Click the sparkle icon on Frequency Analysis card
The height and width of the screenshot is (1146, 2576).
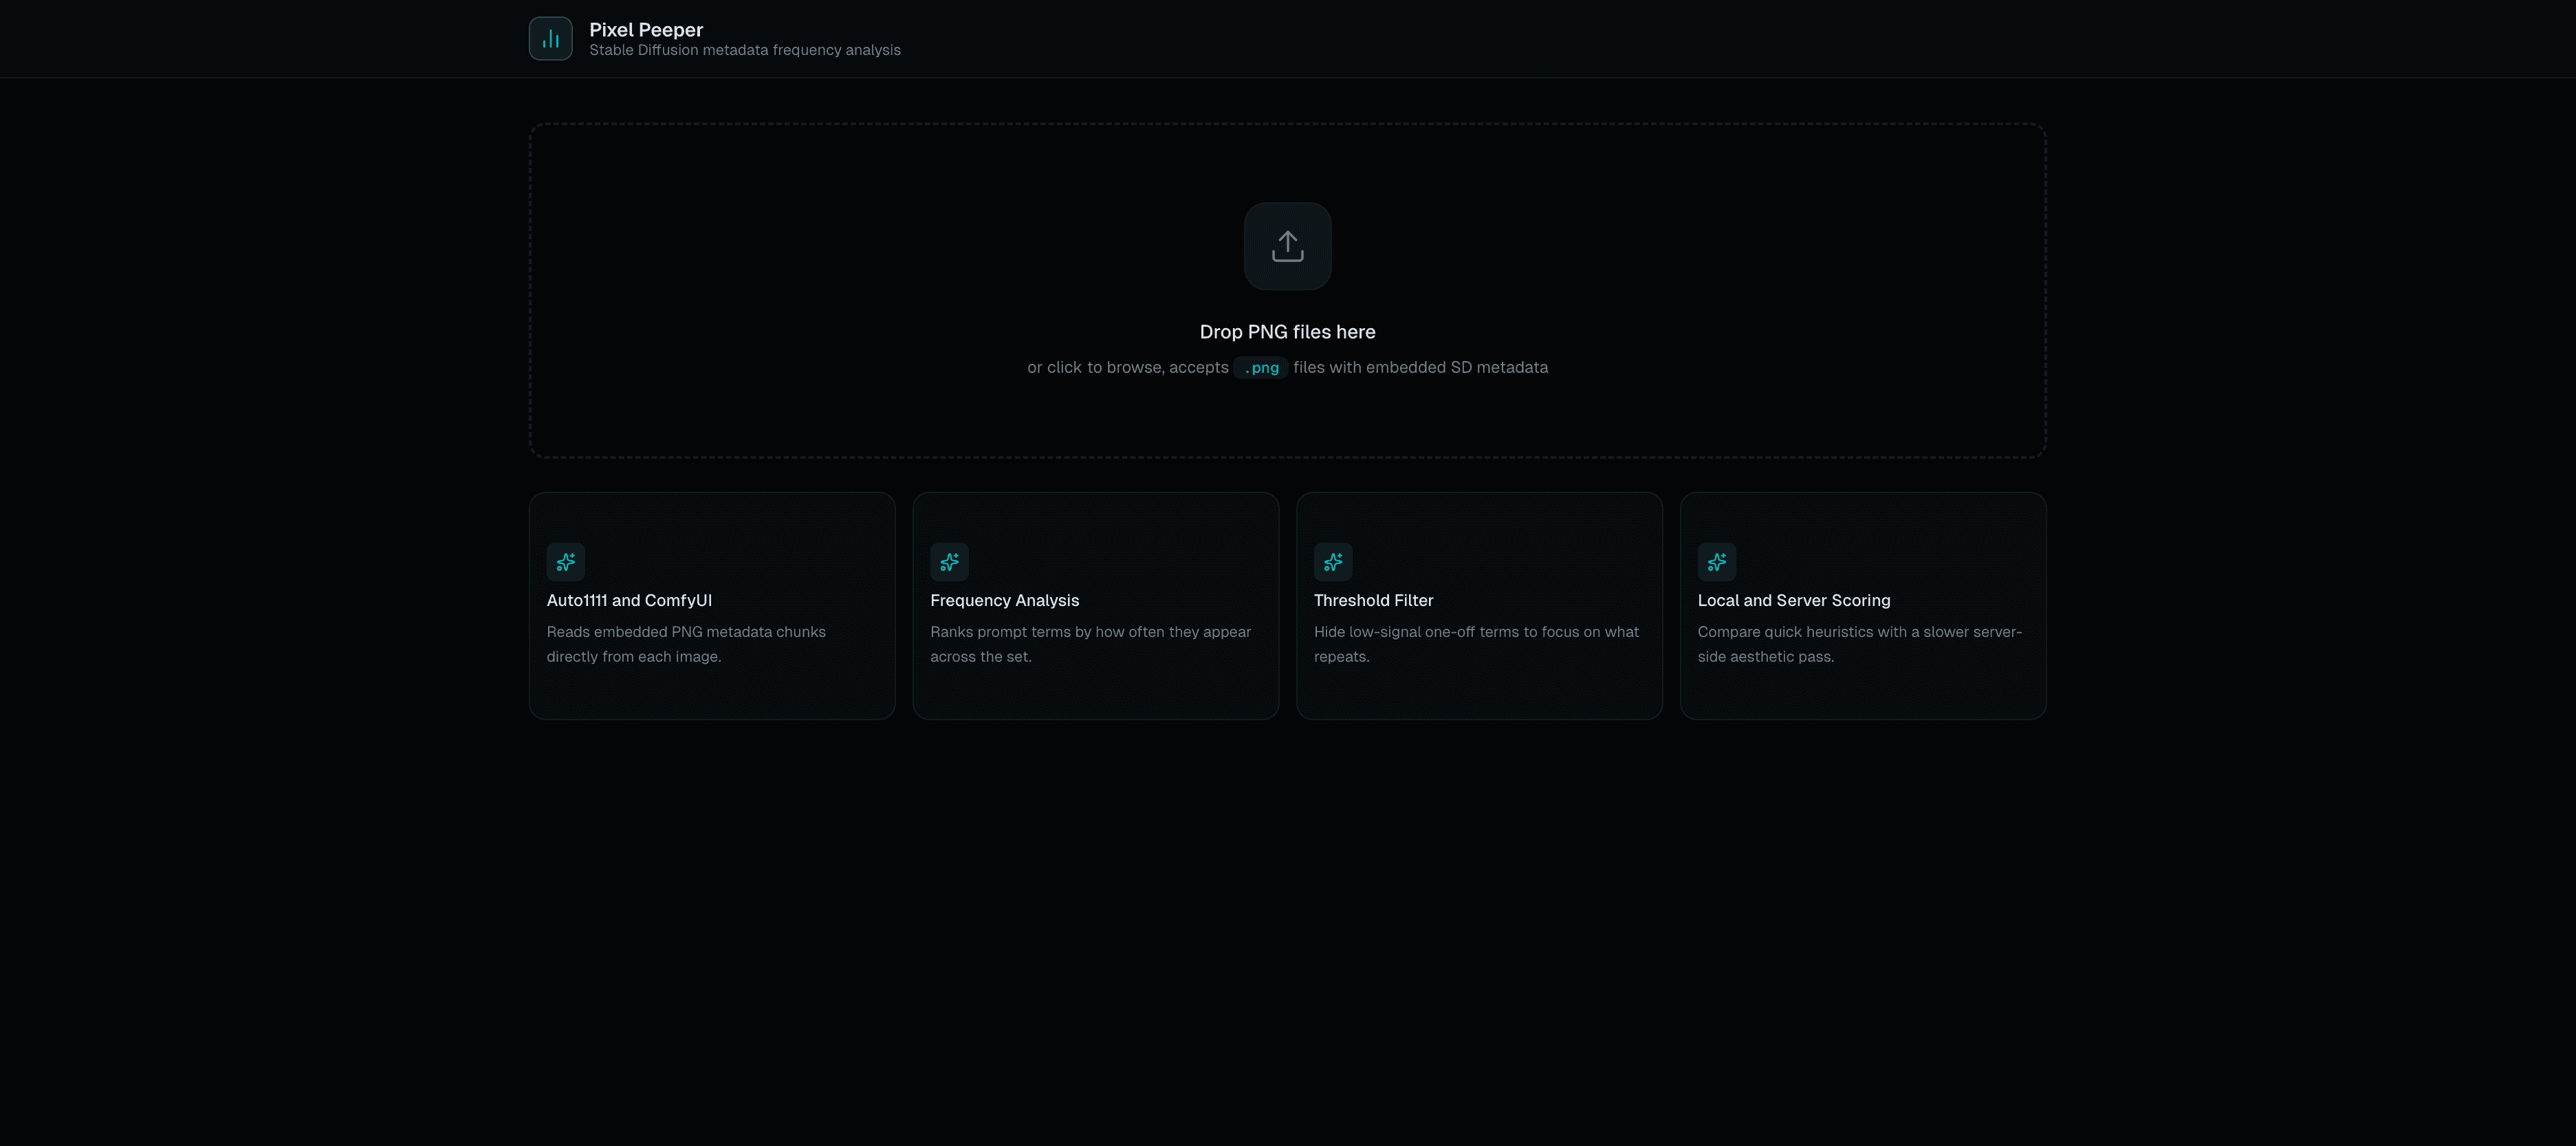click(949, 562)
